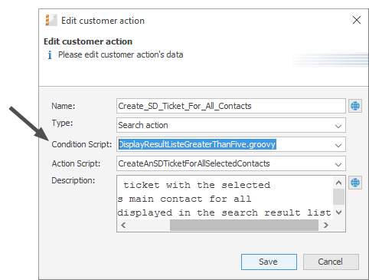The image size is (369, 280).
Task: Click the Description scroll right arrow
Action: pyautogui.click(x=325, y=225)
